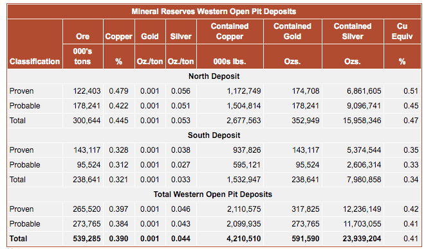Select the bold 'Total' row label

pyautogui.click(x=18, y=239)
